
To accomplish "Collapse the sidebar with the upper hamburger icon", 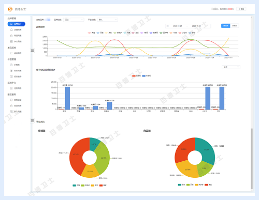I will click(32, 50).
